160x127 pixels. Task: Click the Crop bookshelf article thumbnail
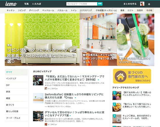click(38, 98)
